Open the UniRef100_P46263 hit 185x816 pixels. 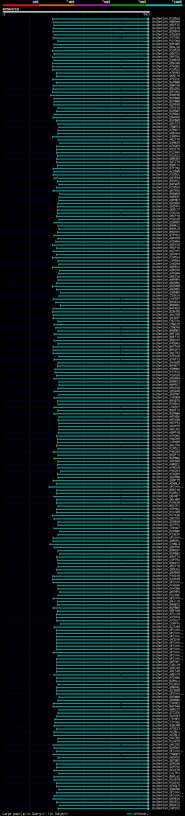click(x=166, y=471)
